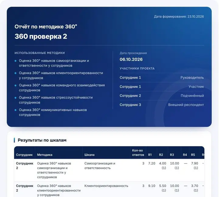Select the heading "Отчёт по методике 360°"
The height and width of the screenshot is (197, 219).
[46, 26]
